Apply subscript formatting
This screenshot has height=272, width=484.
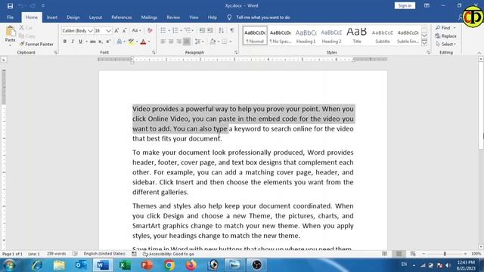coord(101,42)
